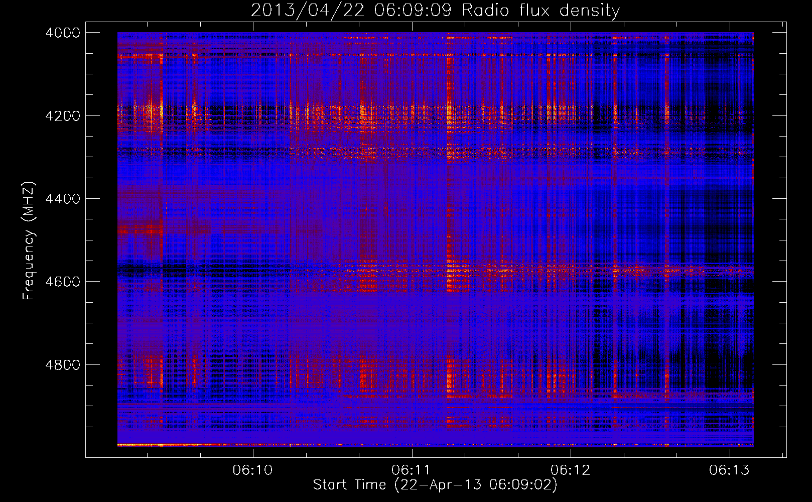Click the 'Frequency (MHZ)' y-axis title
Image resolution: width=812 pixels, height=502 pixels.
point(29,241)
